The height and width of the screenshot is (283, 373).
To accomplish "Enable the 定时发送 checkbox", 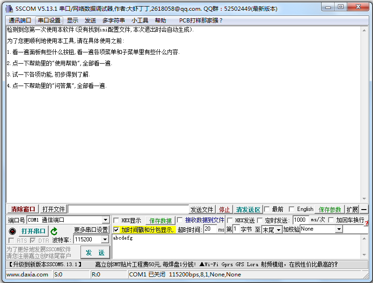I will pyautogui.click(x=260, y=220).
